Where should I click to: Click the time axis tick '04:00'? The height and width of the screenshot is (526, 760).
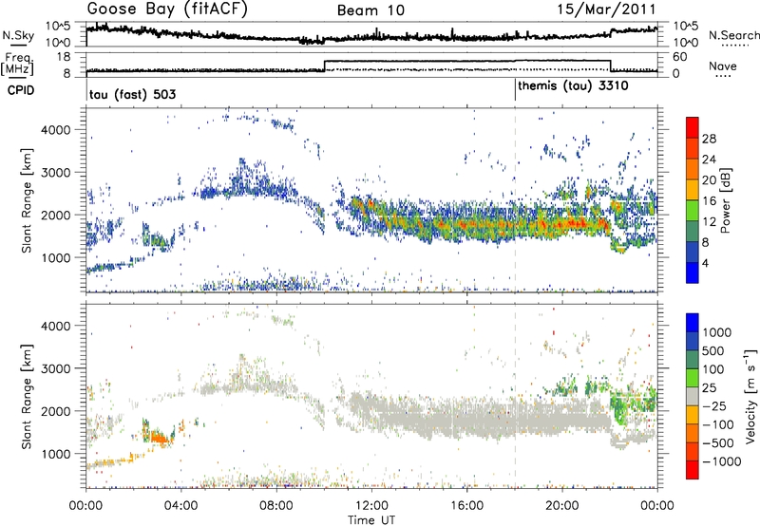tap(181, 506)
